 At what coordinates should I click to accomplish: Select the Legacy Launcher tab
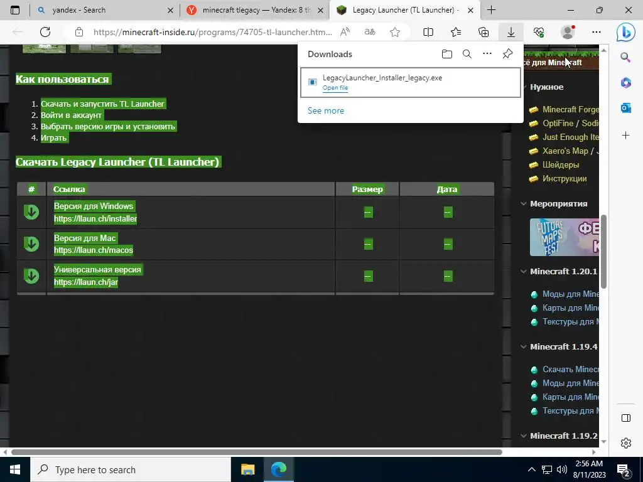(x=404, y=10)
